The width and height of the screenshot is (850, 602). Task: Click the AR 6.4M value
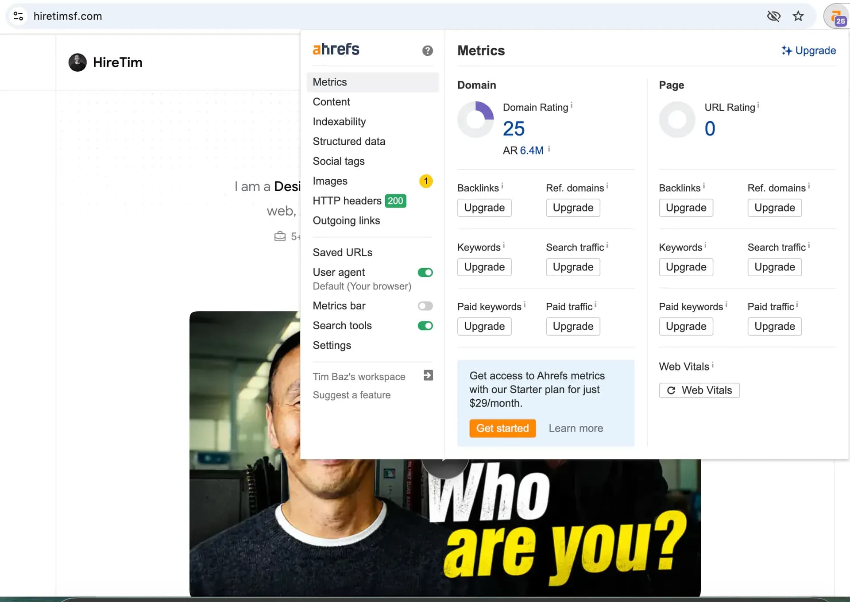pyautogui.click(x=532, y=150)
